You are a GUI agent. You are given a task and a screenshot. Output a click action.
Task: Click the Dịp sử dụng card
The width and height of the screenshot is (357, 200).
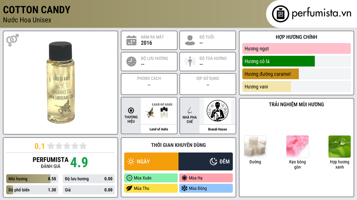coord(208,84)
